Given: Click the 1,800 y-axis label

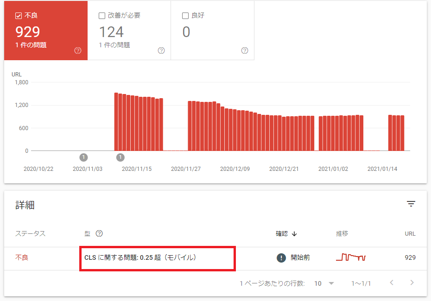Looking at the screenshot, I should point(21,82).
